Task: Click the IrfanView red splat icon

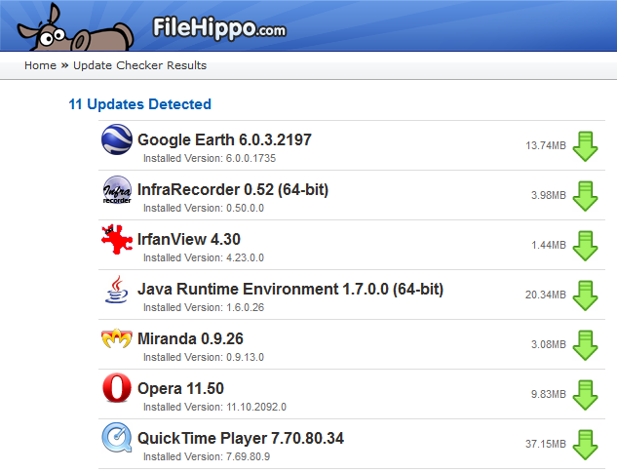Action: click(116, 239)
